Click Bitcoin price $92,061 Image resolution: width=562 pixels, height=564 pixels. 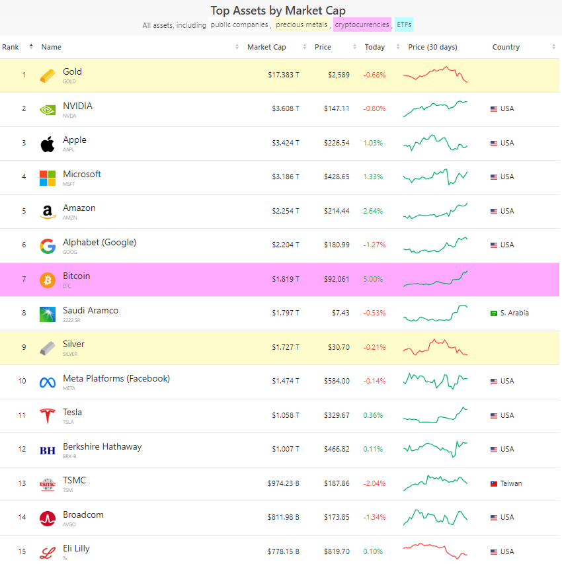[337, 279]
